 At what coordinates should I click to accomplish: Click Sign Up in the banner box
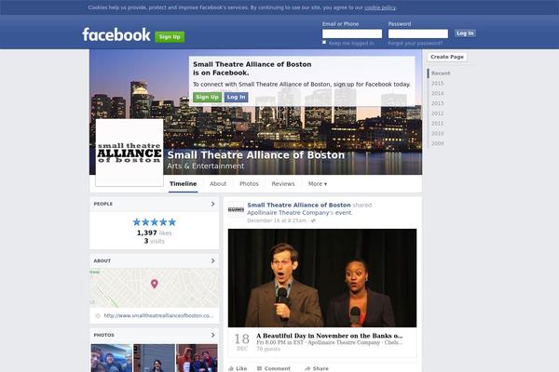(207, 97)
